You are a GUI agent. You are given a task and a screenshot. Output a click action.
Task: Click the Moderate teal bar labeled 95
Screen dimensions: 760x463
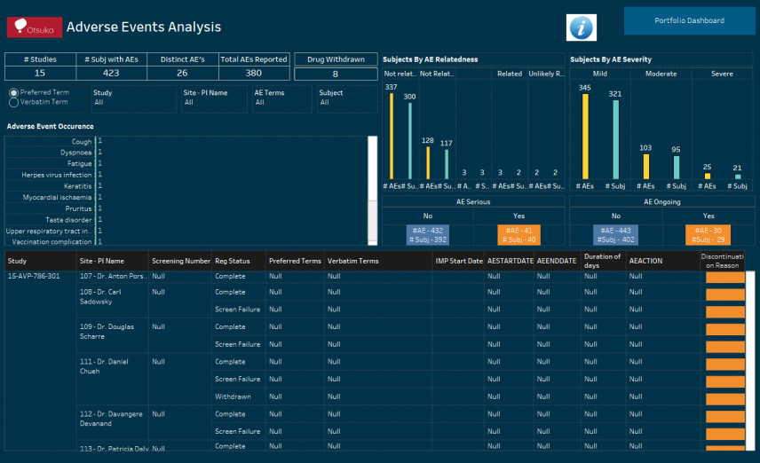(x=677, y=168)
